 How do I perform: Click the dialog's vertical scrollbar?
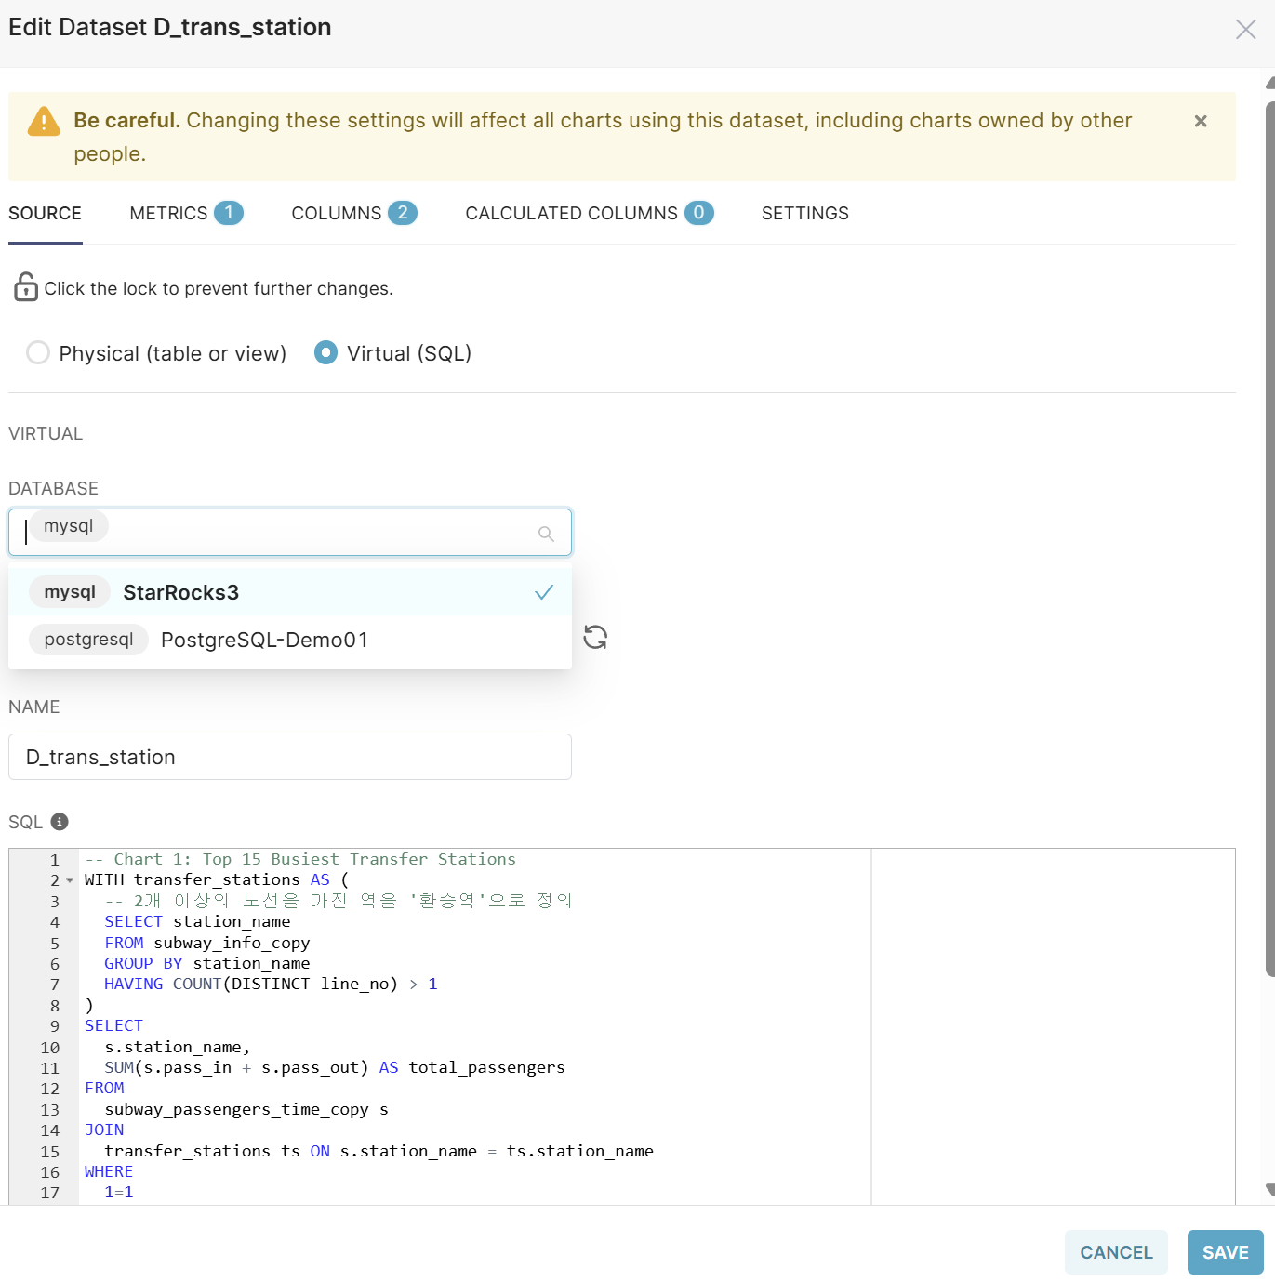[x=1269, y=539]
